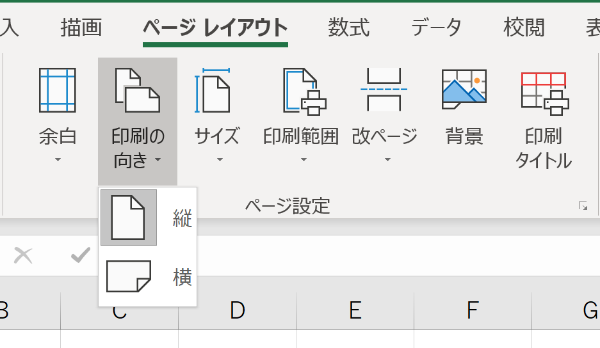The height and width of the screenshot is (348, 600).
Task: Switch to the 描画 tab
Action: click(81, 28)
